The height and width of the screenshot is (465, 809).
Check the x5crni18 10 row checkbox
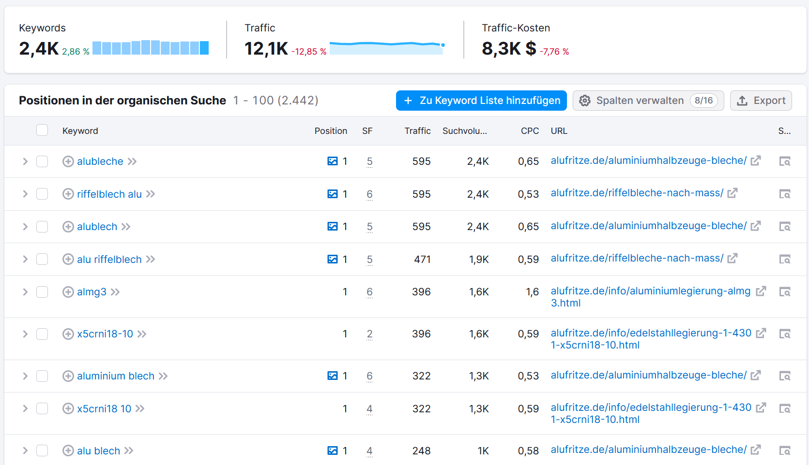[x=42, y=408]
